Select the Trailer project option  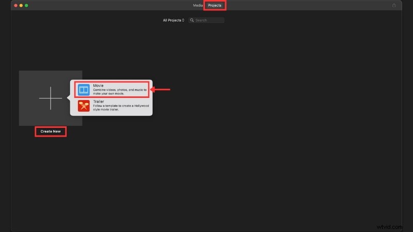(x=112, y=106)
